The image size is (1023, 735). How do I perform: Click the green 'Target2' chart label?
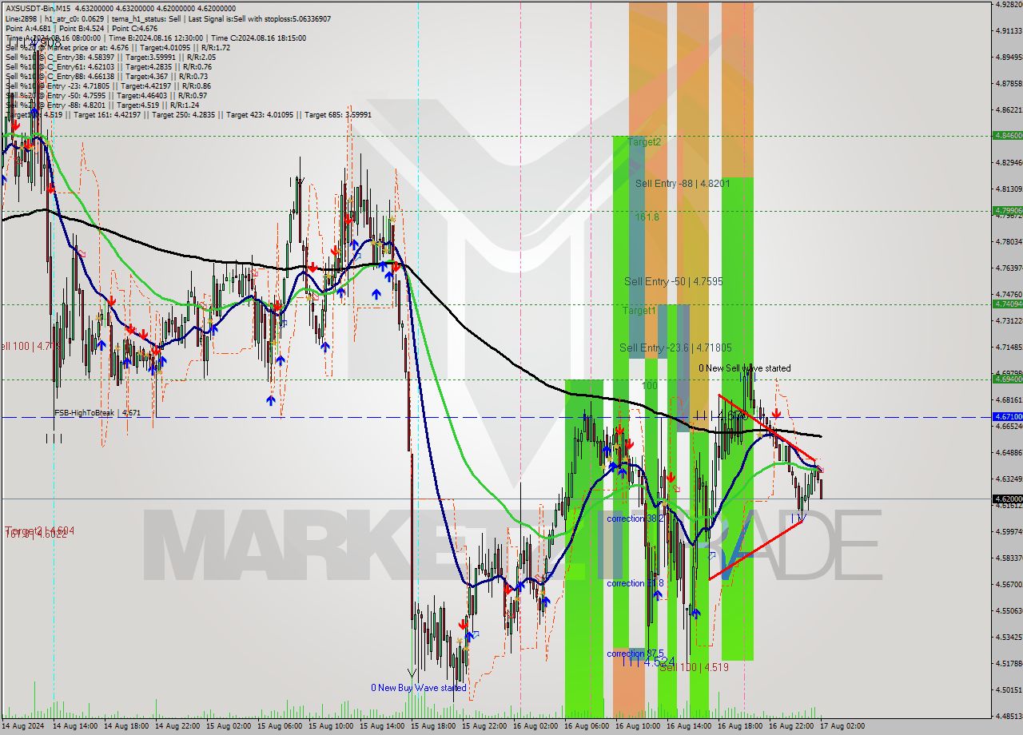click(x=644, y=141)
